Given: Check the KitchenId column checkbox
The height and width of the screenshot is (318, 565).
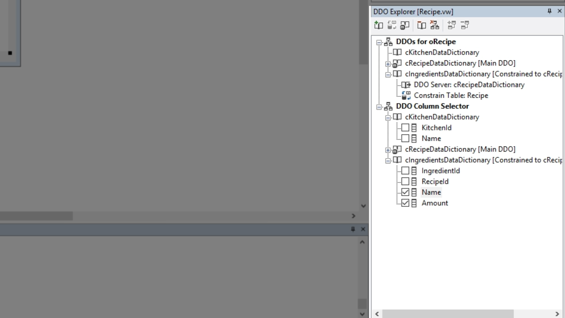Looking at the screenshot, I should coord(405,128).
